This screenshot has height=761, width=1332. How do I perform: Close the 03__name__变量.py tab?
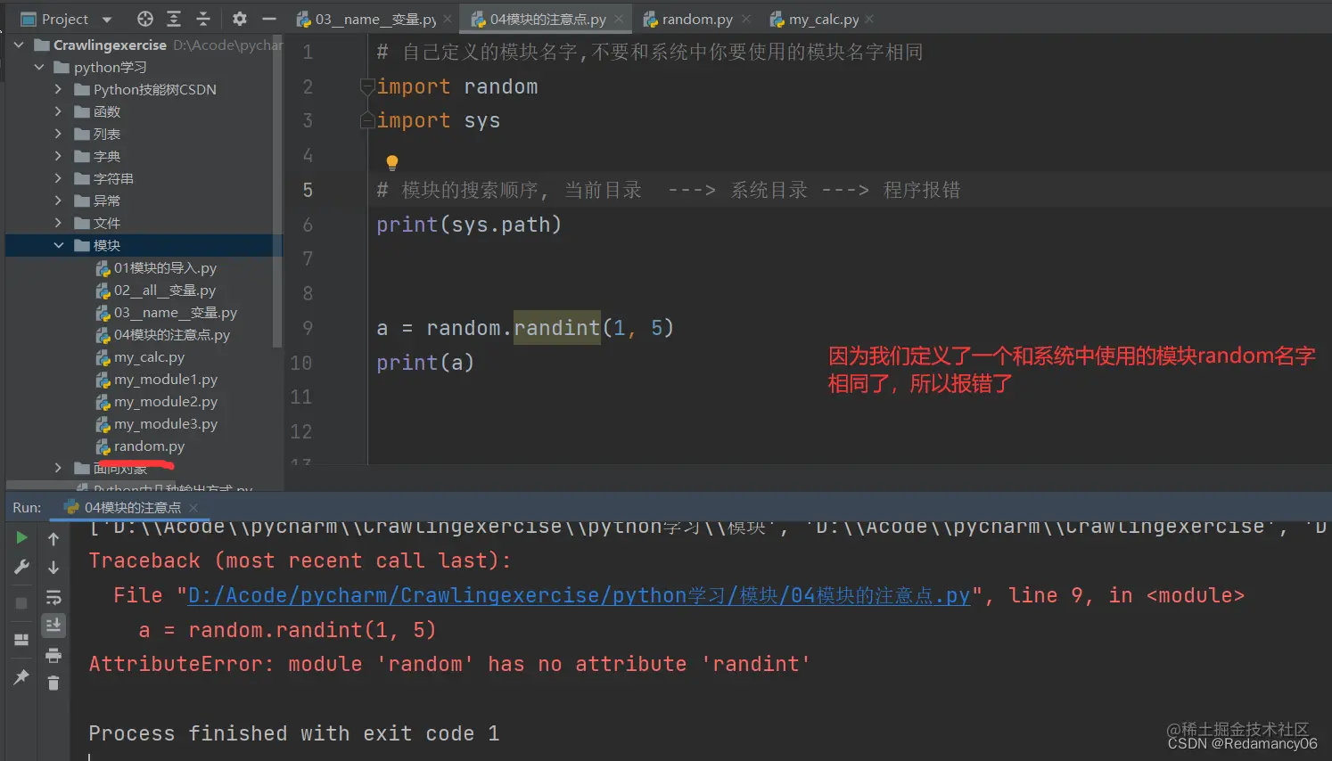pos(448,19)
